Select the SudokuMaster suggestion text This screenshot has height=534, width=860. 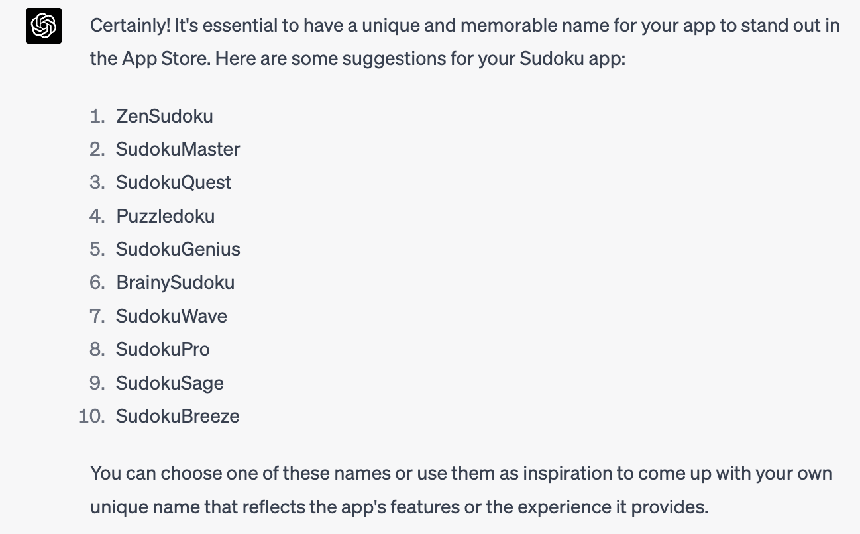point(178,149)
